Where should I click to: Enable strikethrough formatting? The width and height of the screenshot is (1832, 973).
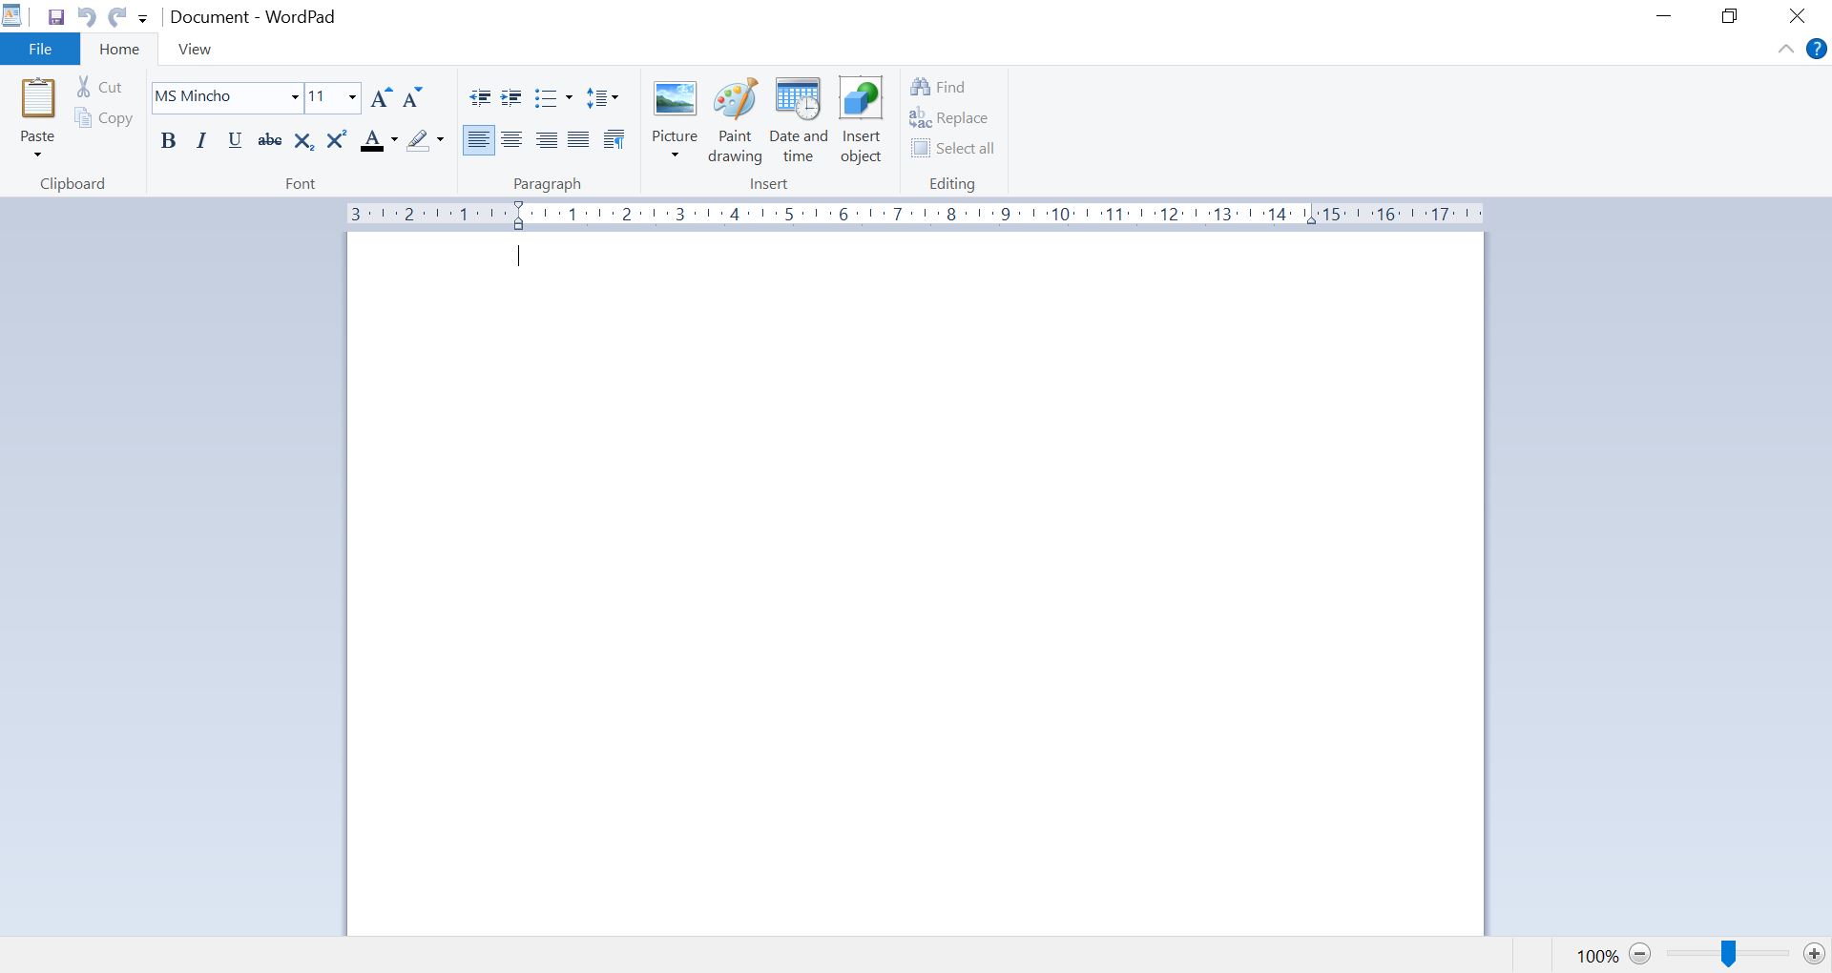pos(269,139)
